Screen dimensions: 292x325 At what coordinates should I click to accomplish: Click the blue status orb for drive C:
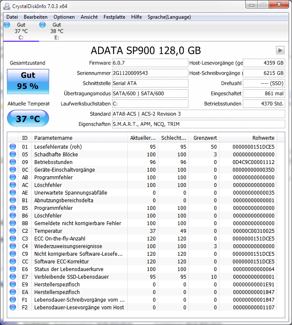[x=7, y=25]
